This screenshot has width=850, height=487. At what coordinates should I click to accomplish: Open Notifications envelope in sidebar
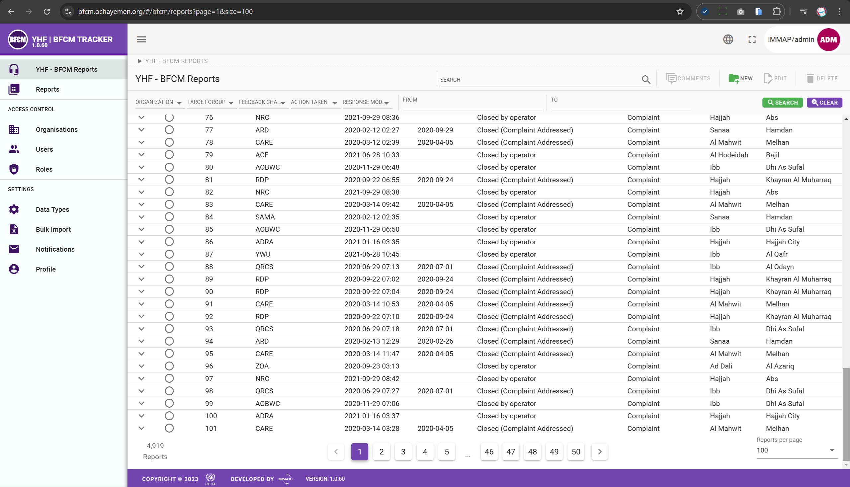(14, 249)
